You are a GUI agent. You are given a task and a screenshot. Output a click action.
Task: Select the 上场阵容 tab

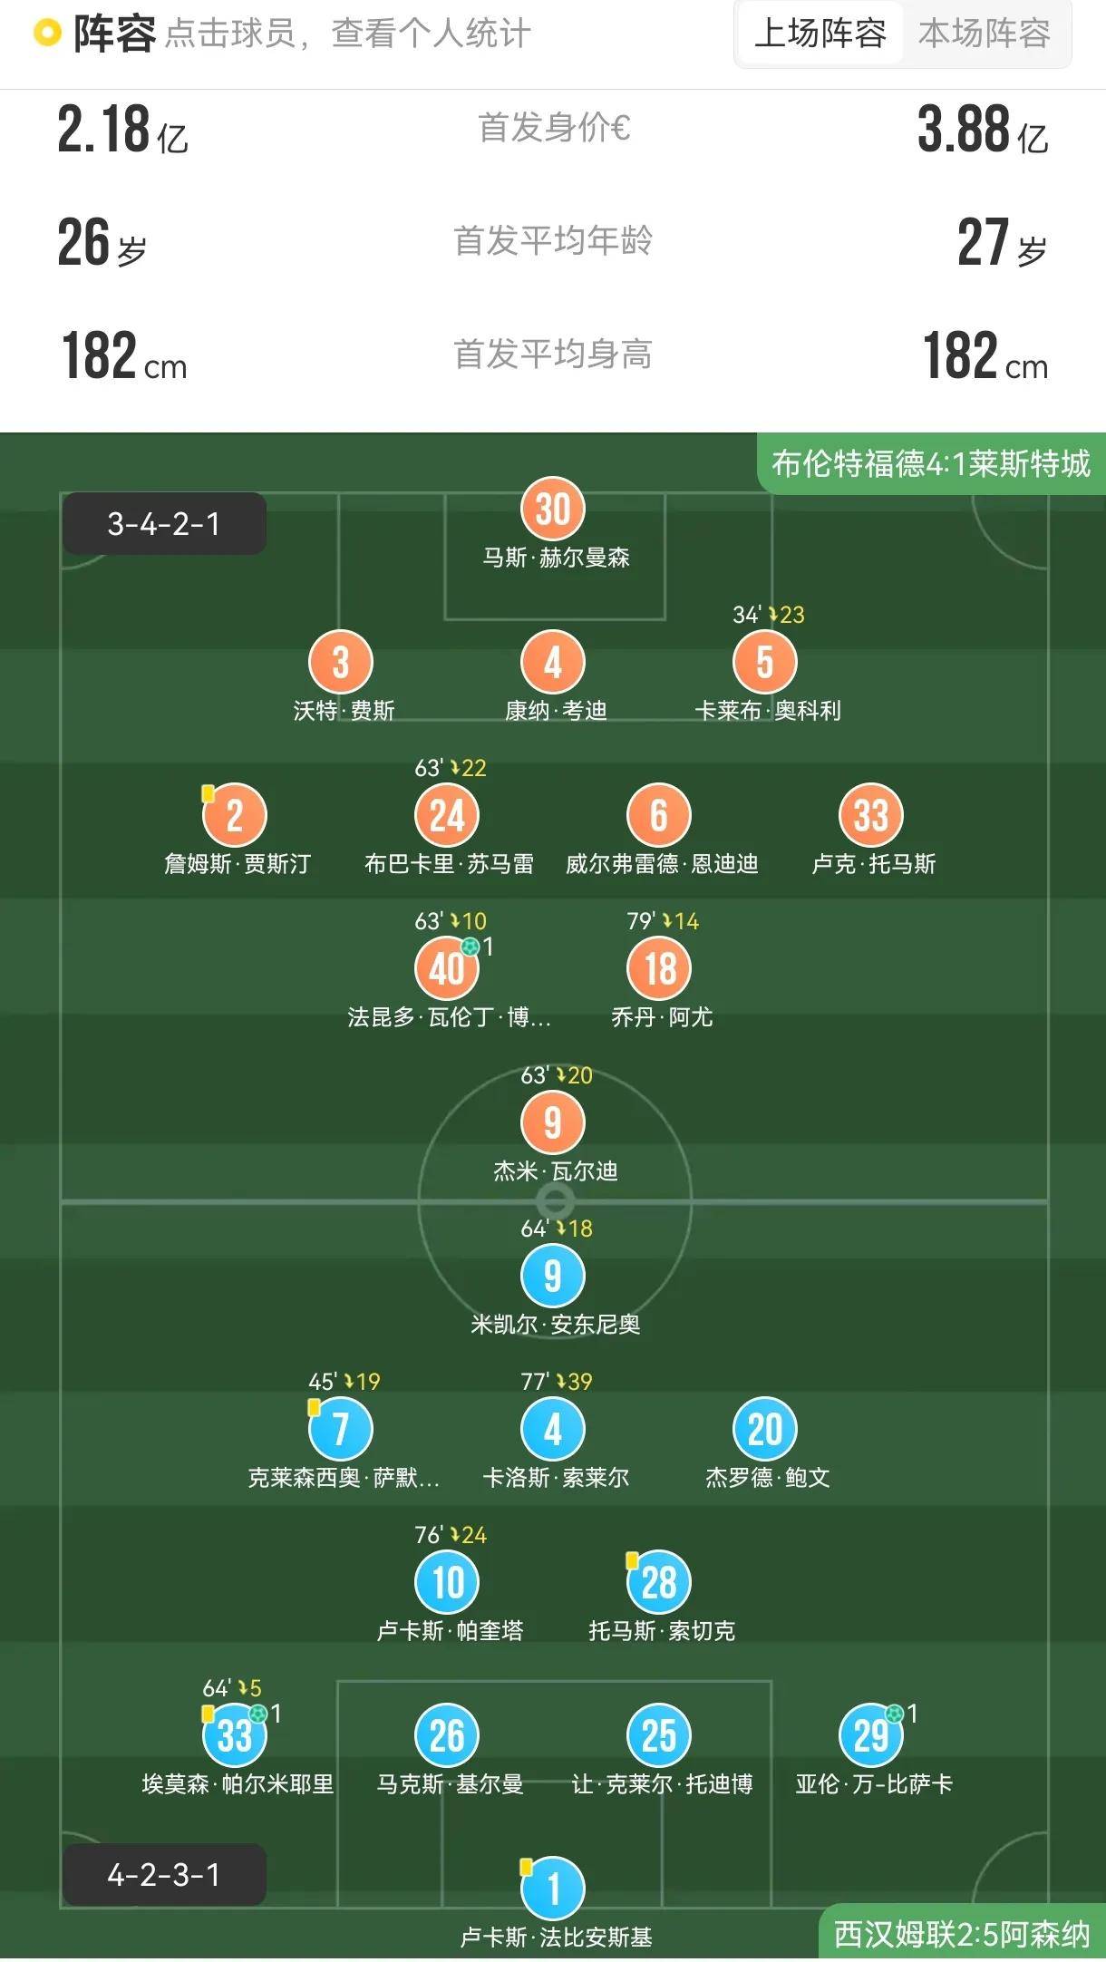coord(818,36)
